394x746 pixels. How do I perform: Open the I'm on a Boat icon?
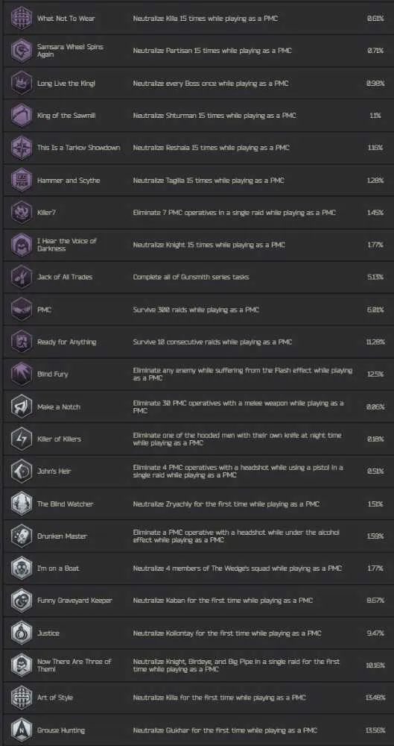[22, 568]
